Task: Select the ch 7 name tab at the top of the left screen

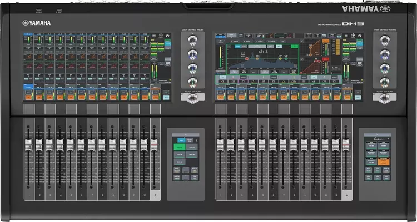Action: 92,34
